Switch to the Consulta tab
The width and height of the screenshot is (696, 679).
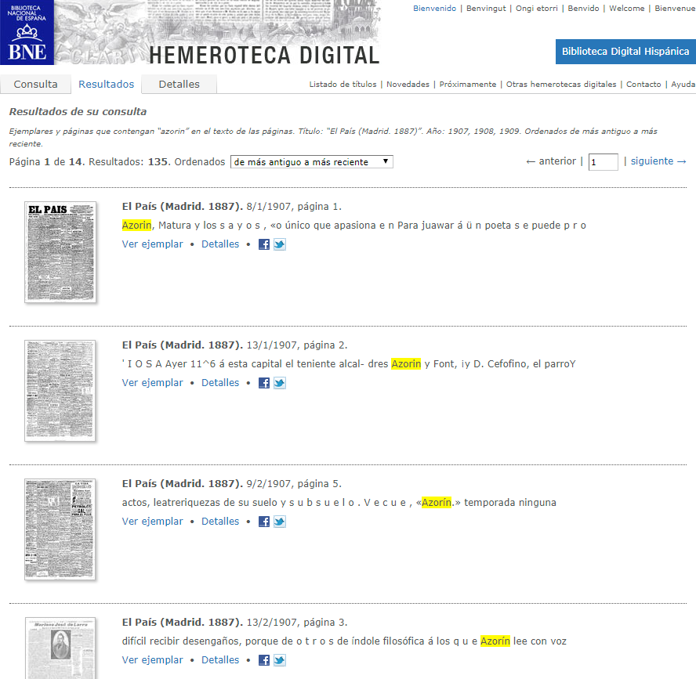point(35,85)
